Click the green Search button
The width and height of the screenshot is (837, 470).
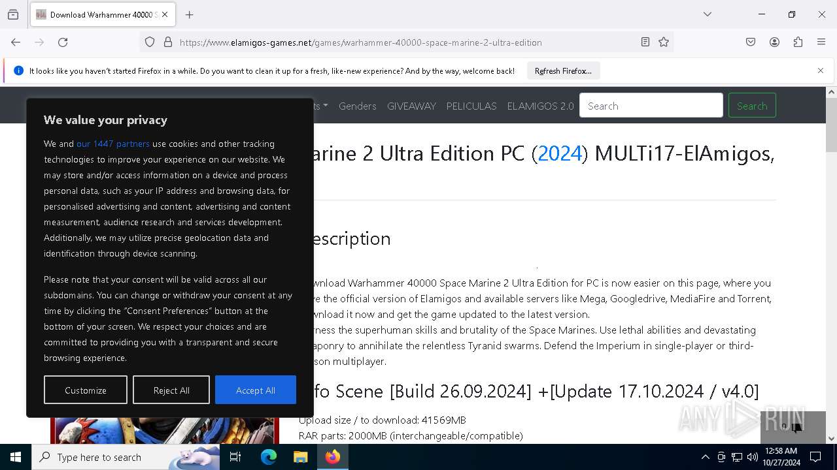tap(752, 106)
